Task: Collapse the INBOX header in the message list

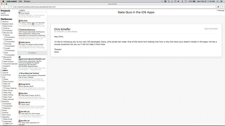Action: [x=22, y=10]
